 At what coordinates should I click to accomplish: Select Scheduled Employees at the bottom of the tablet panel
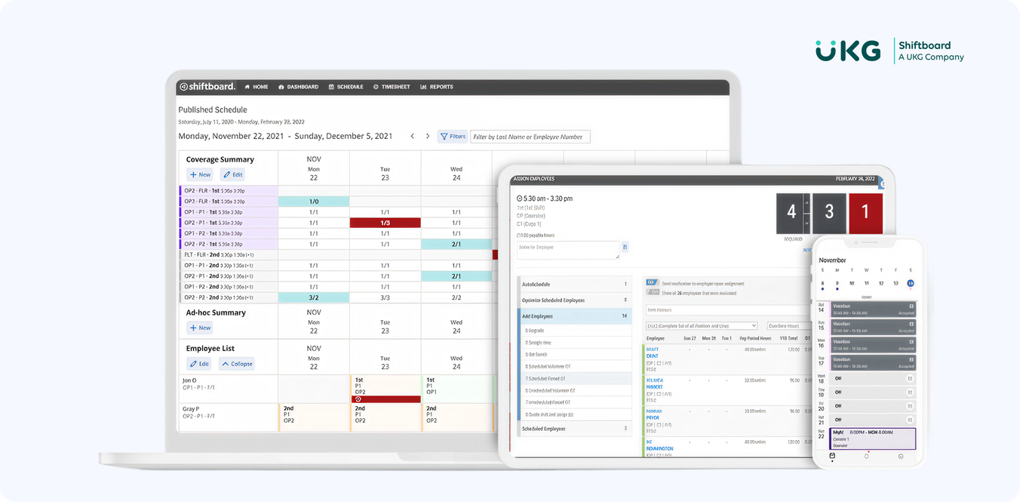pos(575,429)
